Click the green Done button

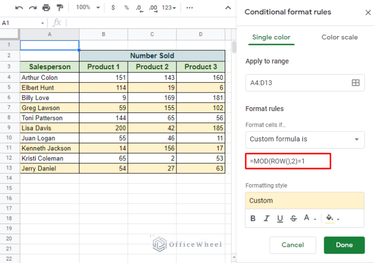(x=344, y=245)
